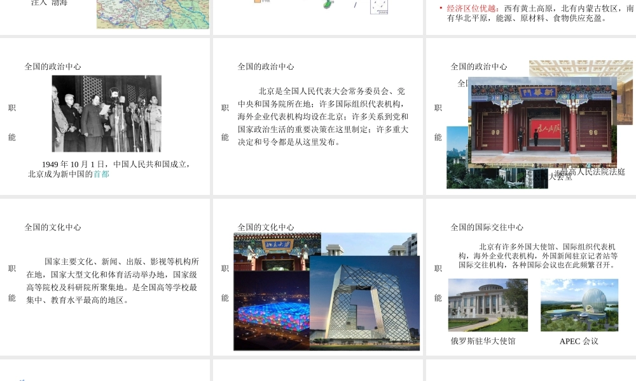Image resolution: width=636 pixels, height=381 pixels.
Task: Click the line 决定和号令都是从这里发布
Action: pyautogui.click(x=288, y=142)
